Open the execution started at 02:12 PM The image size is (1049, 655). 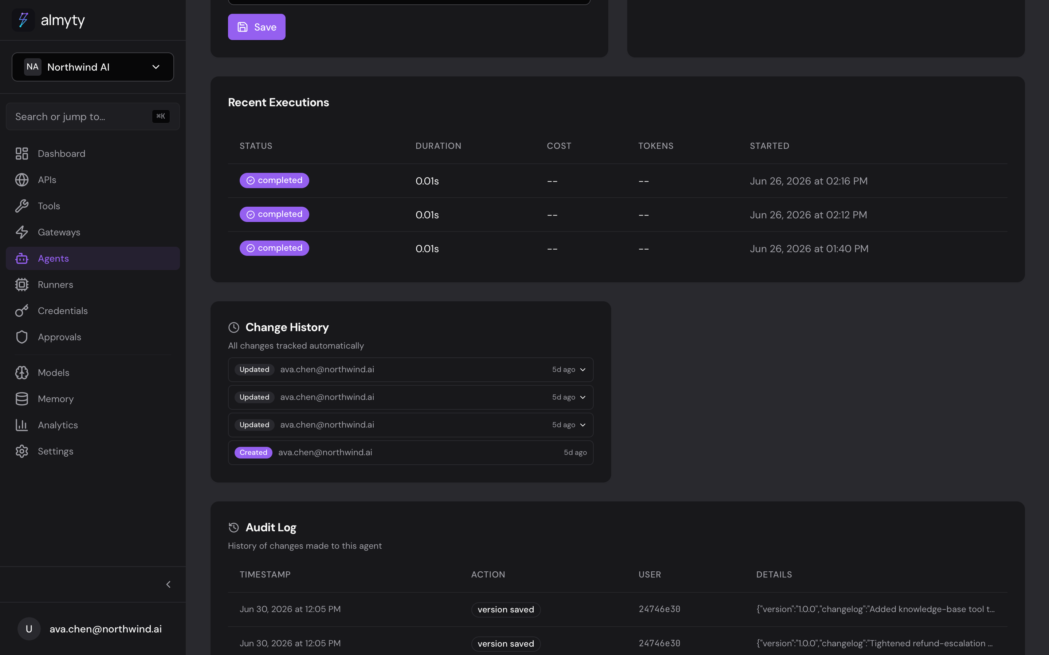tap(617, 214)
